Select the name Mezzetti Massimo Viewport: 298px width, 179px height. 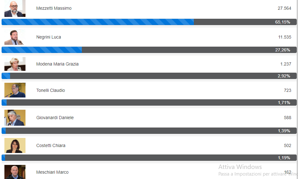54,8
